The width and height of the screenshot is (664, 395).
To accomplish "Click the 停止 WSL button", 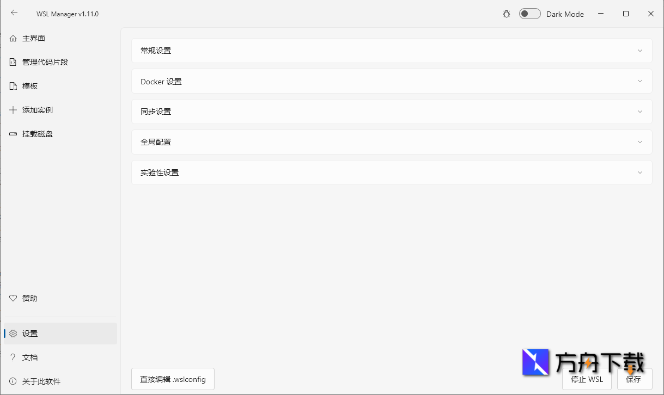I will coord(587,379).
